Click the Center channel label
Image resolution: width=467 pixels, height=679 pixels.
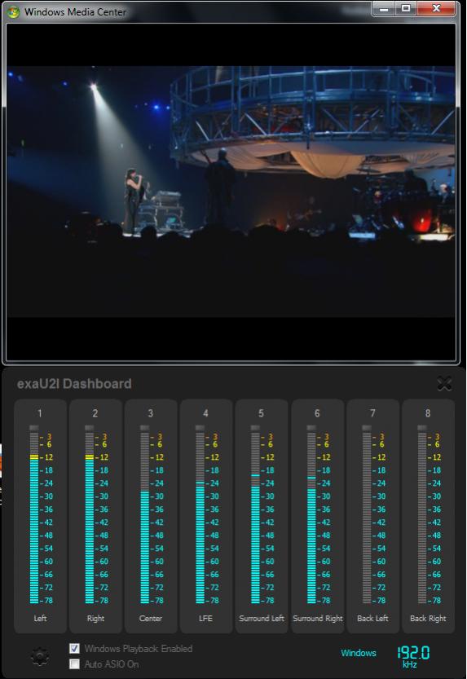[x=151, y=618]
